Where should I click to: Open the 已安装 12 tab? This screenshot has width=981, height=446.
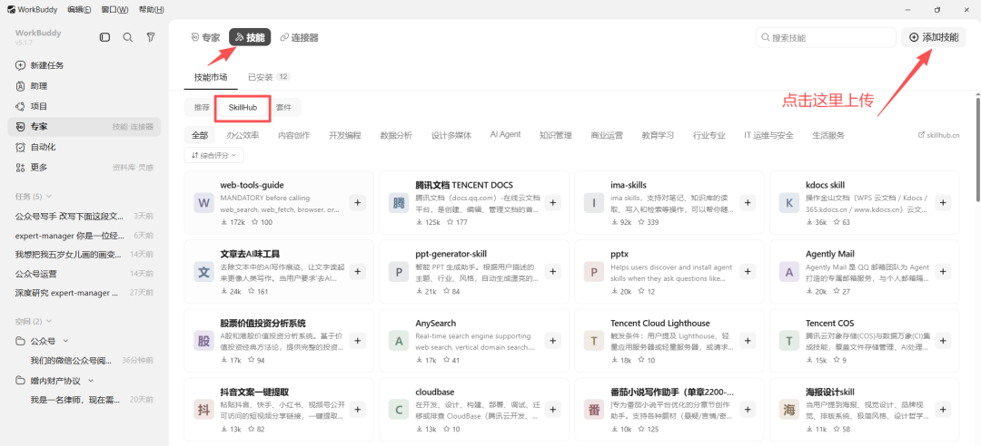click(x=269, y=77)
